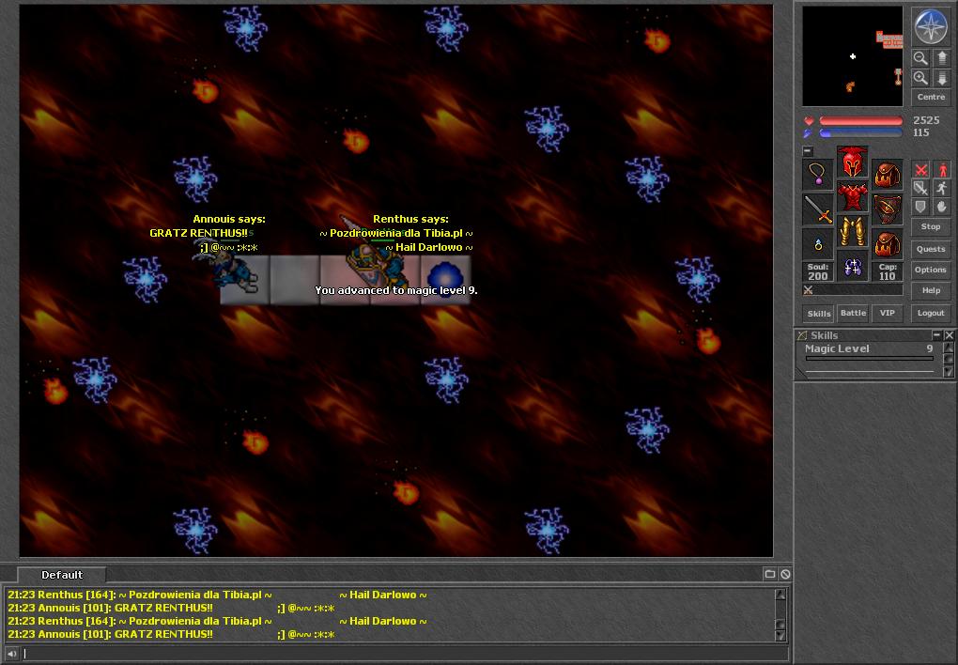This screenshot has height=665, width=958.
Task: Enable defensive shield fight mode
Action: point(920,208)
